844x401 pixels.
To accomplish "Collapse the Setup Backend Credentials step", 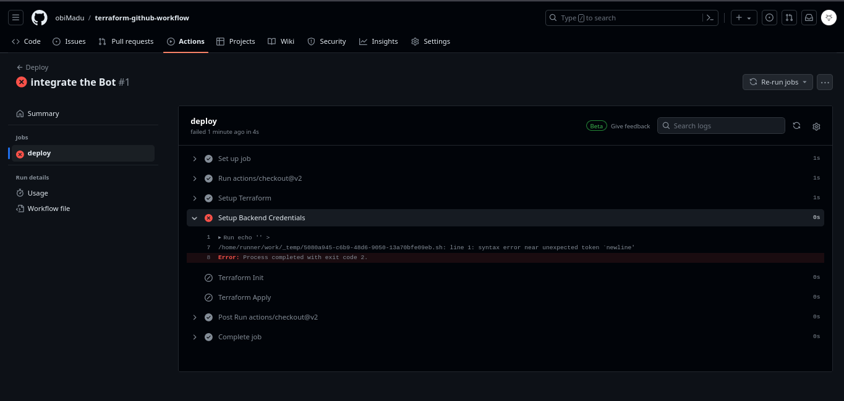I will pyautogui.click(x=505, y=218).
